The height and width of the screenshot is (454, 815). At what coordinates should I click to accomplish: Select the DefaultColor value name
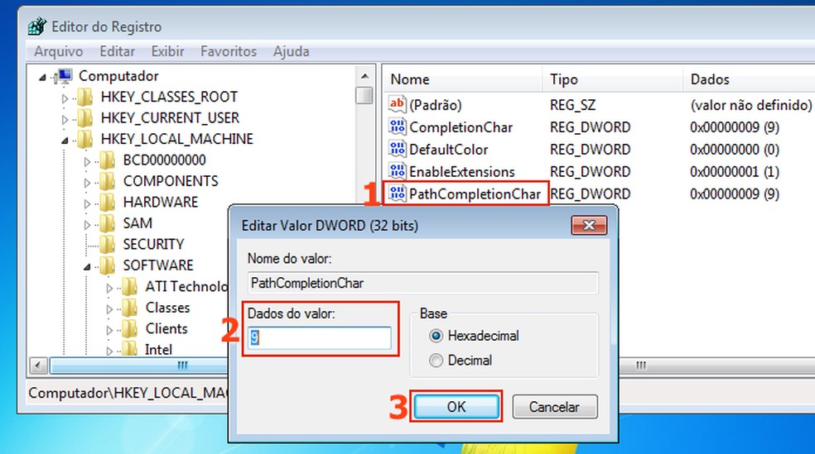point(449,150)
